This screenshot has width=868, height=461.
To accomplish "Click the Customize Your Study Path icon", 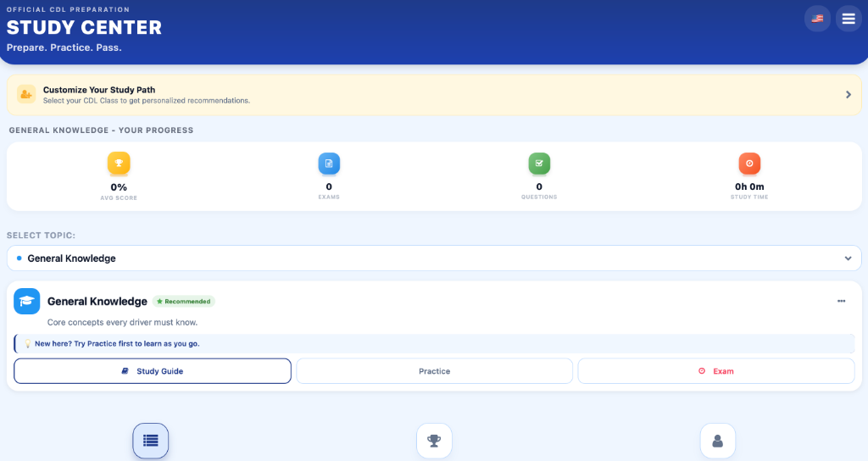I will 26,95.
